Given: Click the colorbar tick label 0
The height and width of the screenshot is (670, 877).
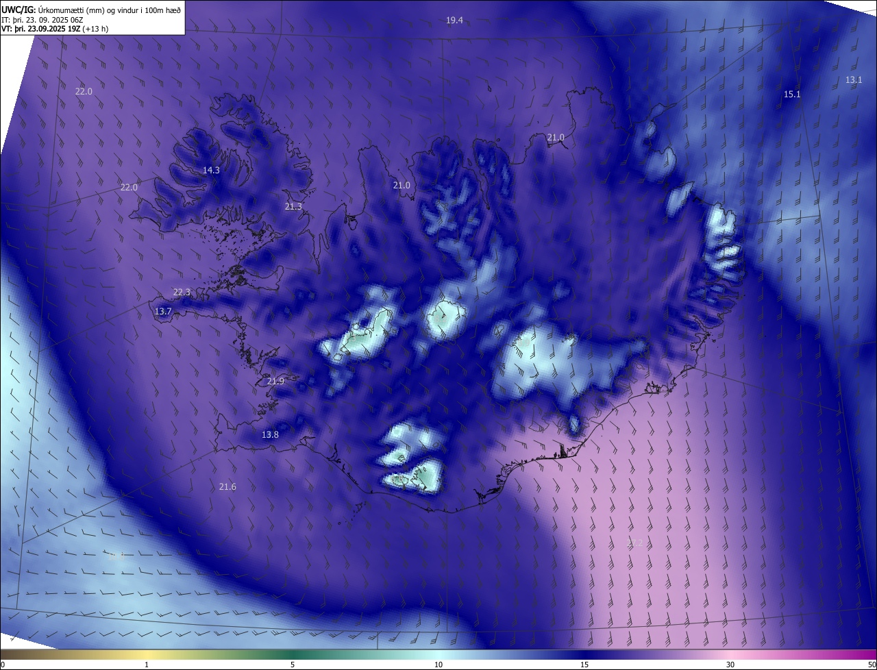Looking at the screenshot, I should (3, 665).
